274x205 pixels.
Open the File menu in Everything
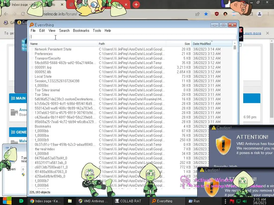coord(33,30)
